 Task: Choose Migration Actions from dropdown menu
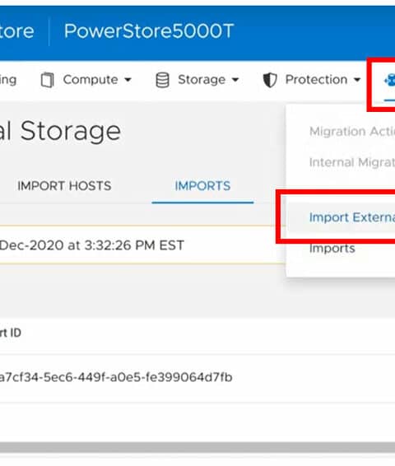352,132
